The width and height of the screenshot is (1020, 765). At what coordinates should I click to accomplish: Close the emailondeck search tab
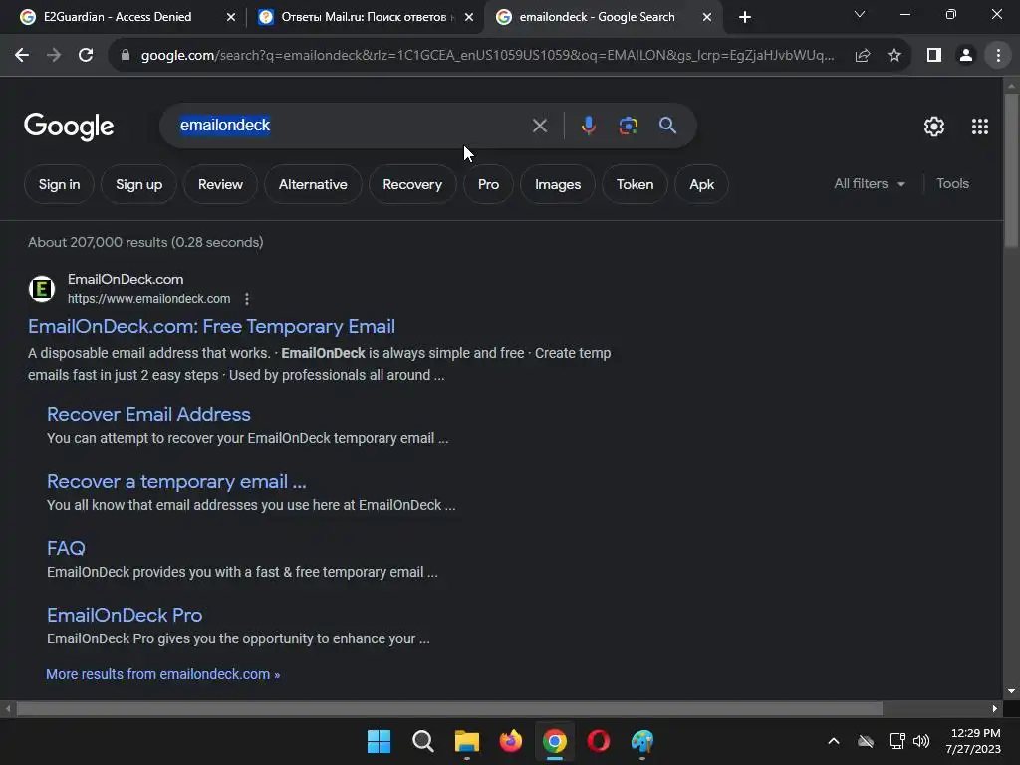pyautogui.click(x=707, y=17)
